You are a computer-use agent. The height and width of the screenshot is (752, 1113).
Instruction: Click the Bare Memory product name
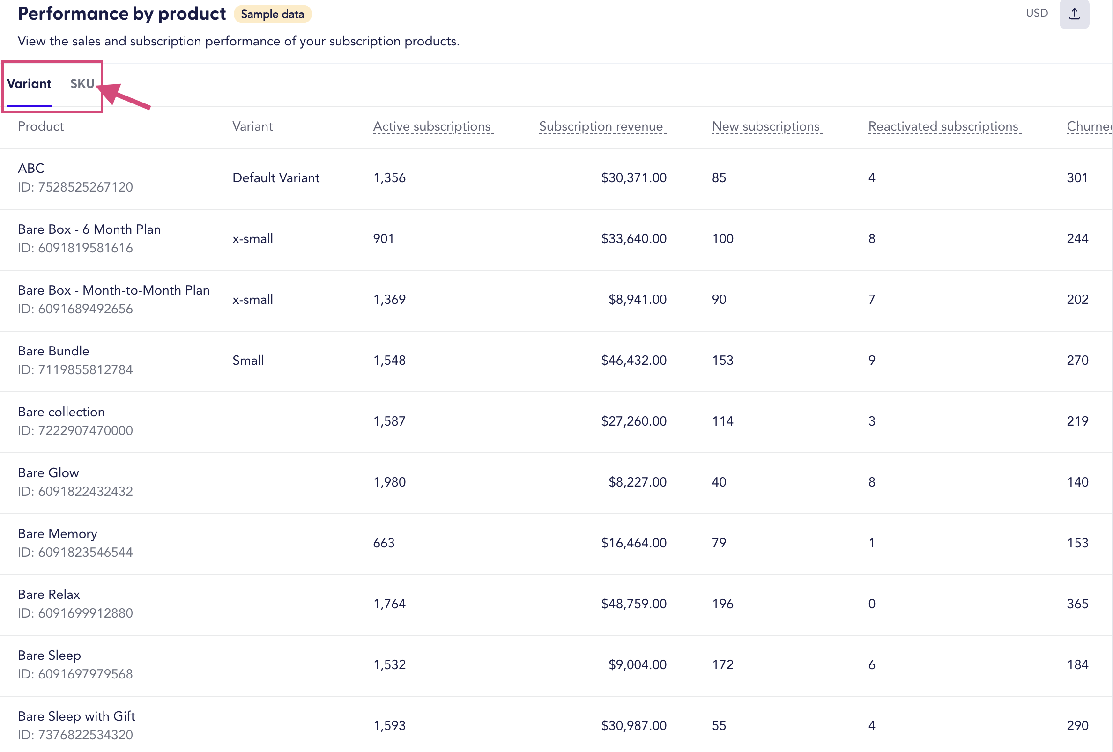pos(58,533)
